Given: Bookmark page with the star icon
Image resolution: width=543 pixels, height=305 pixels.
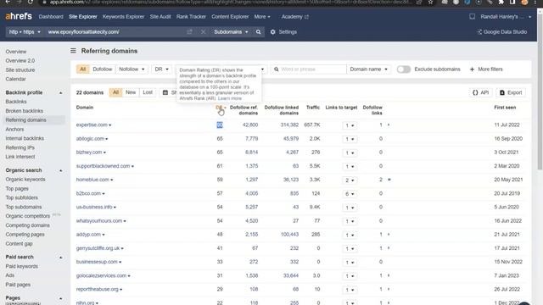Looking at the screenshot, I should point(430,2).
